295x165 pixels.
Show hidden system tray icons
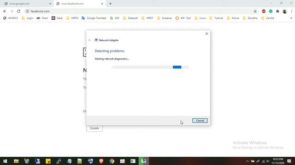pyautogui.click(x=248, y=161)
